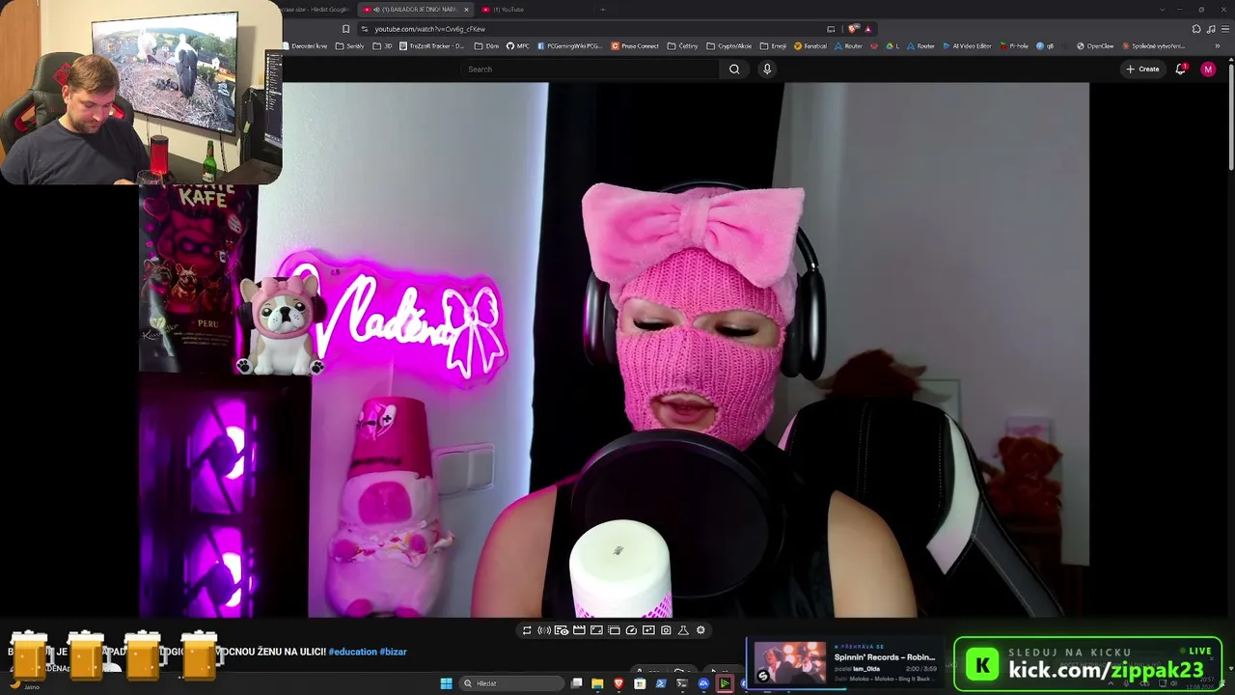The width and height of the screenshot is (1235, 695).
Task: Open the Pi-hole bookmark
Action: click(x=1015, y=46)
